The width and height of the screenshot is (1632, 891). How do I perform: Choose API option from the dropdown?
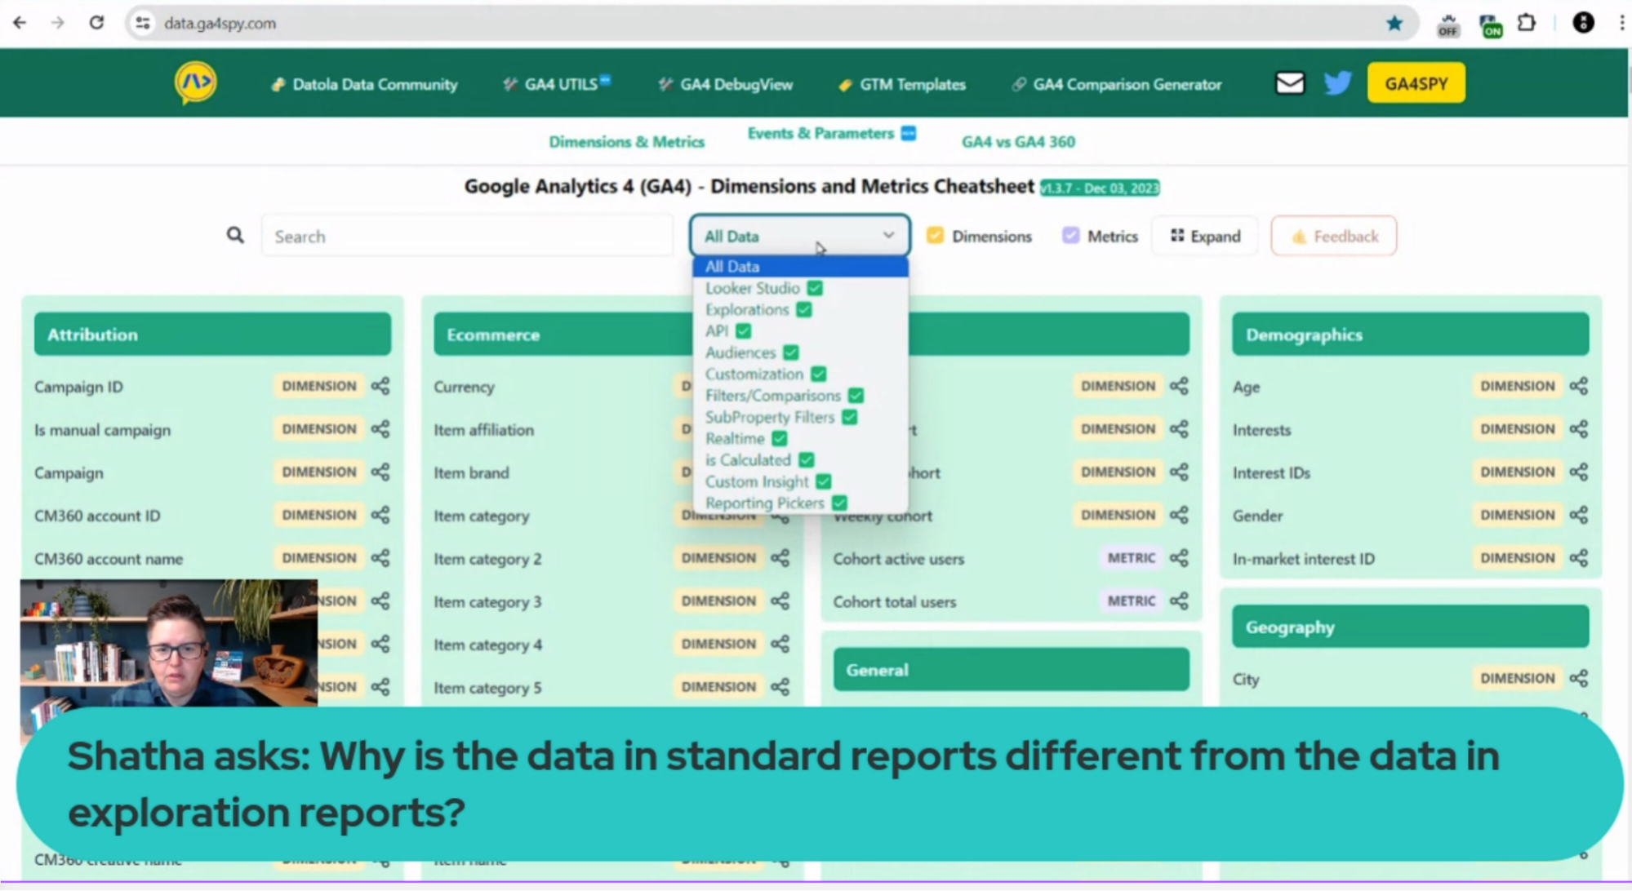tap(800, 330)
